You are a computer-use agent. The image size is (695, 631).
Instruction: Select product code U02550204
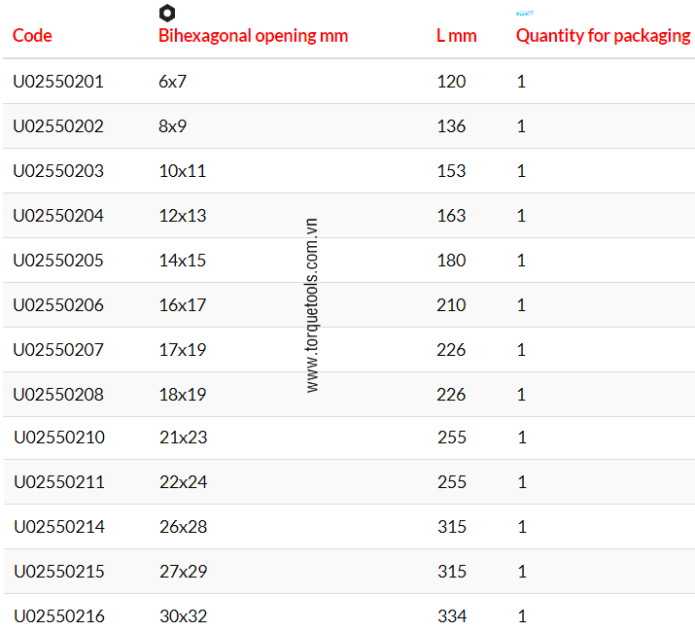point(58,216)
